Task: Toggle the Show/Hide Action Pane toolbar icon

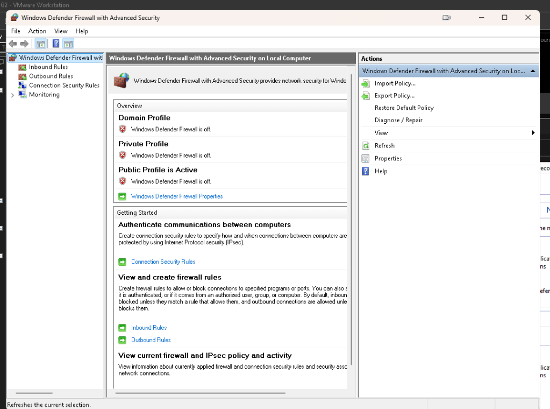Action: tap(68, 44)
